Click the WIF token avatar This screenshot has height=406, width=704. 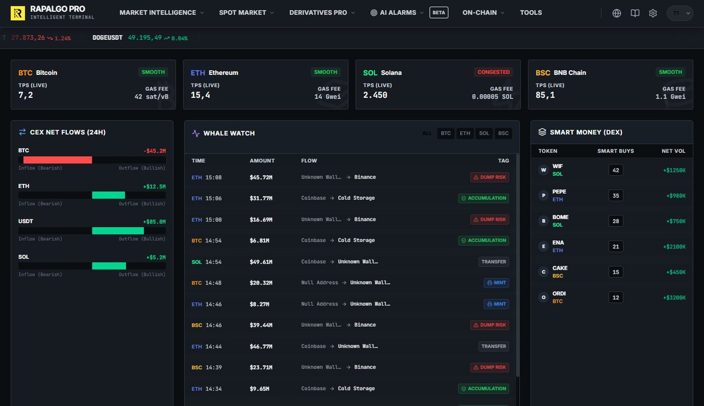coord(543,170)
